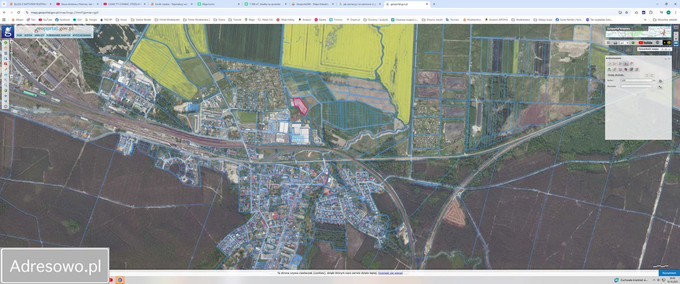Click the blue previous view arrow

tap(6, 96)
